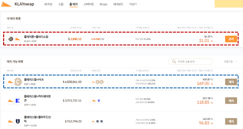Click the 관리 button for KLAY+KSP
Viewport: 243px width, 129px height.
pyautogui.click(x=231, y=39)
